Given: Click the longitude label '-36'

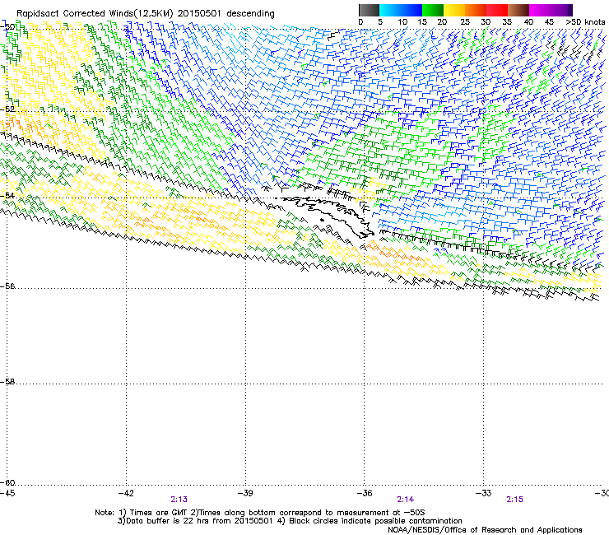Looking at the screenshot, I should 365,493.
